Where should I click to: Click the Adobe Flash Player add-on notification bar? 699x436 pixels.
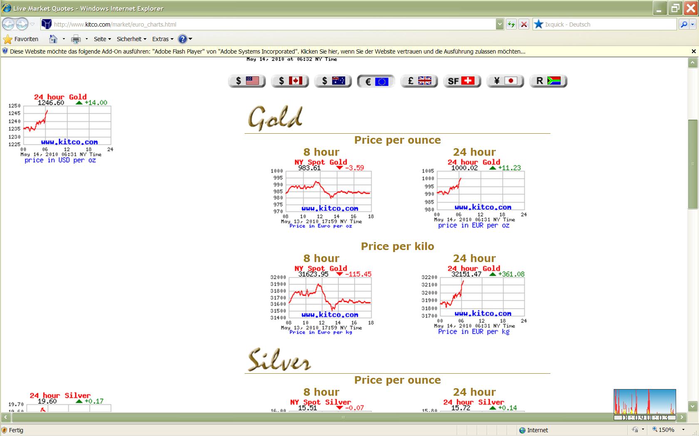click(x=266, y=51)
